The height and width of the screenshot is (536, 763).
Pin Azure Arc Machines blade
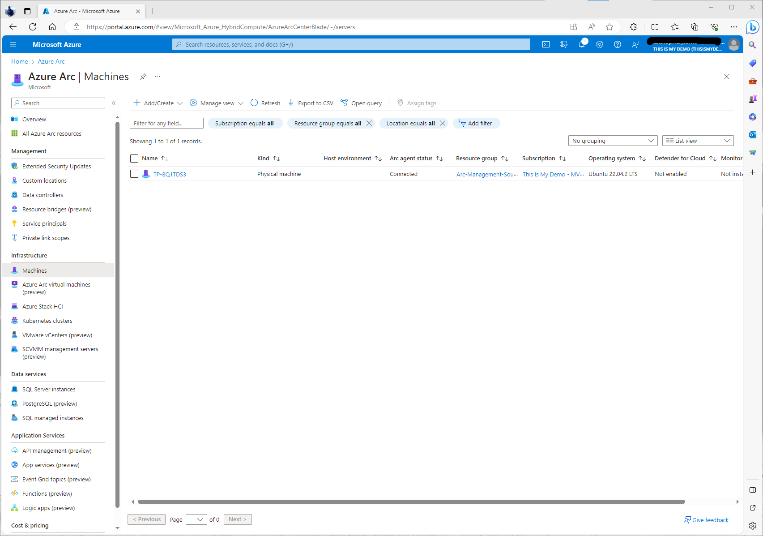pyautogui.click(x=143, y=77)
